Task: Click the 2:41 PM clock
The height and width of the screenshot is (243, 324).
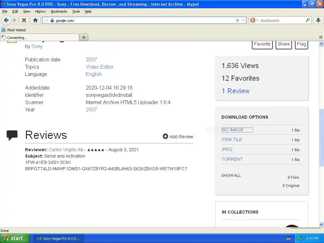Action: (x=312, y=238)
